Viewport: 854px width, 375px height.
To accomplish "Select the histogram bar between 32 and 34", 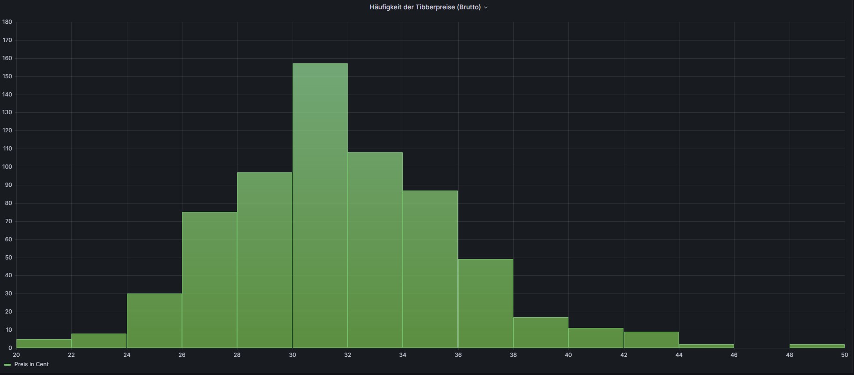I will point(375,250).
